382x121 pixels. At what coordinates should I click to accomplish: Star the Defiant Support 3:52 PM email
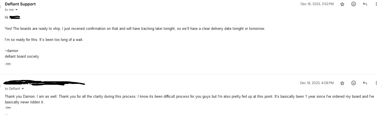tap(342, 4)
